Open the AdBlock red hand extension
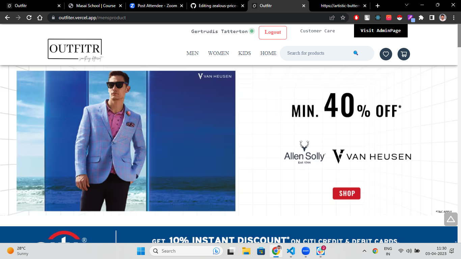This screenshot has width=461, height=259. [356, 18]
